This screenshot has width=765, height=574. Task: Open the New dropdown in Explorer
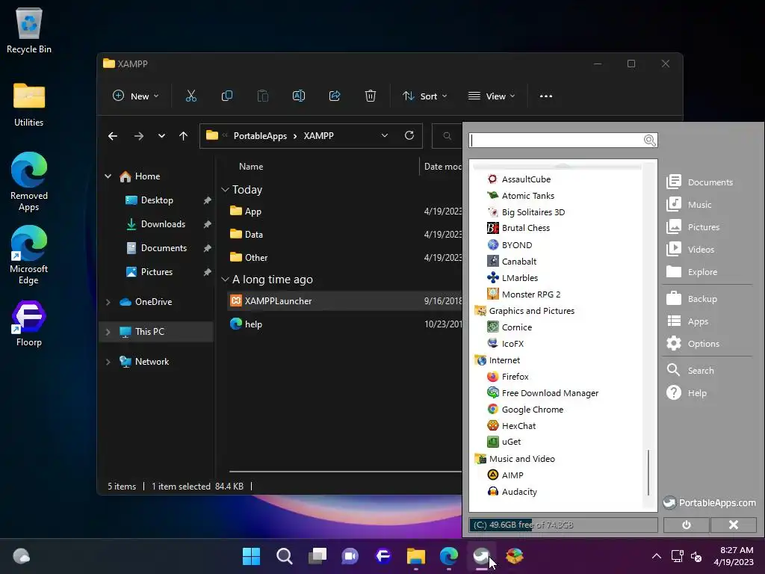[x=136, y=96]
